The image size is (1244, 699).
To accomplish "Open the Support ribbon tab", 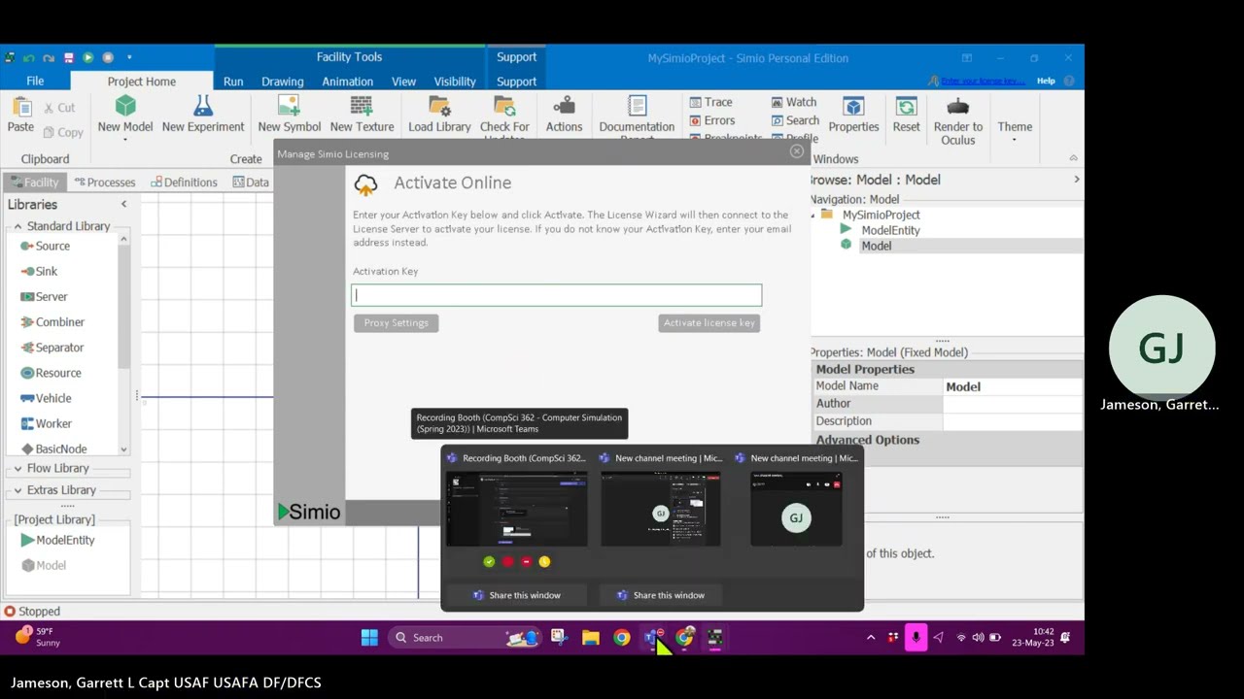I will pyautogui.click(x=516, y=82).
